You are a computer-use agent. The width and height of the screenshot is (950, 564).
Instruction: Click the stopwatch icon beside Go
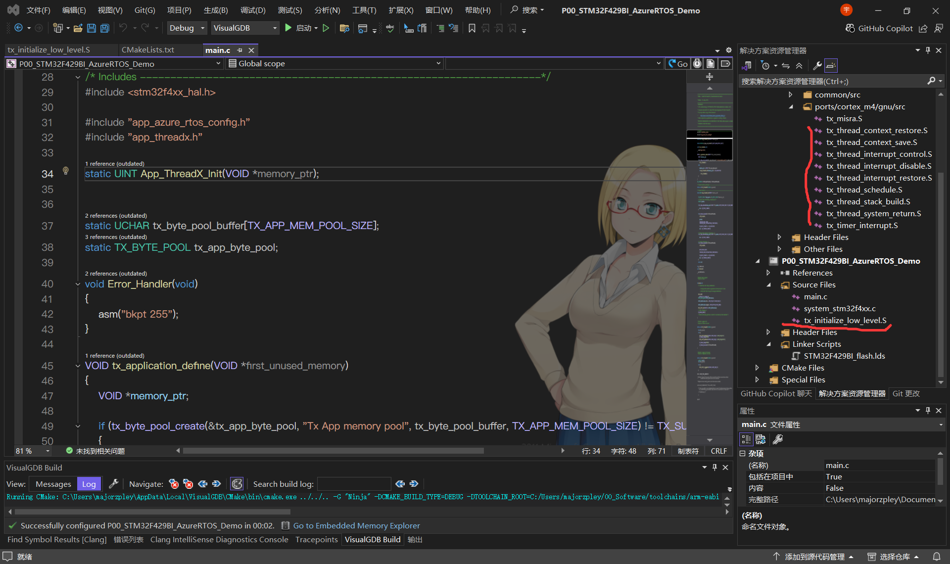point(697,64)
